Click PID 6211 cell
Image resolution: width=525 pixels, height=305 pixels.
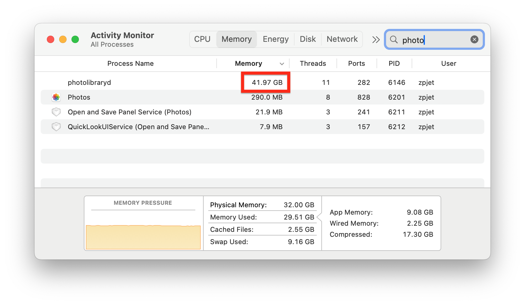tap(397, 112)
